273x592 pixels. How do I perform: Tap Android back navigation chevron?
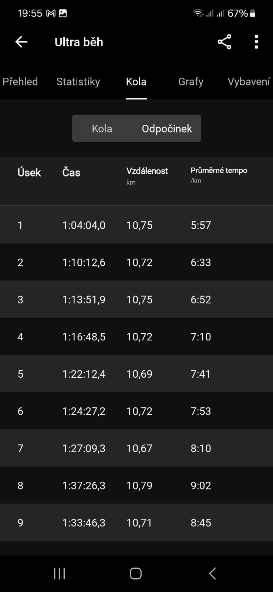point(212,573)
